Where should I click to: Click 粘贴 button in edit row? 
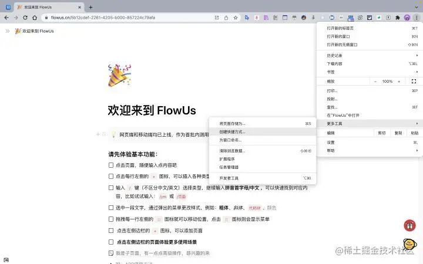coord(415,133)
